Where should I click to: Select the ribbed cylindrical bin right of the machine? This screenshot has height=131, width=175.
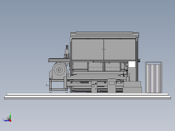tap(154, 78)
